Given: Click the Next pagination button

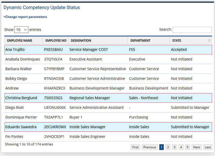Looking at the screenshot, I should coord(196,147).
